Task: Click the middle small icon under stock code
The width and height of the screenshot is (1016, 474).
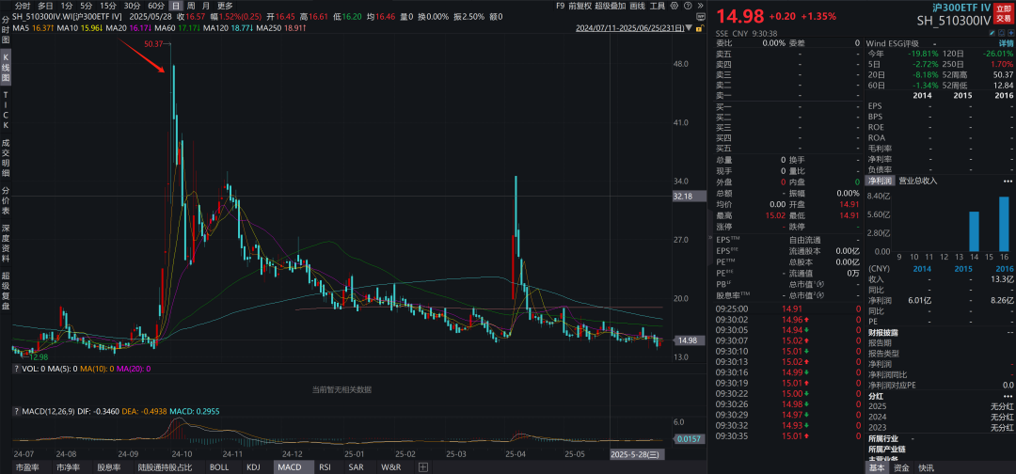Action: (x=1001, y=32)
